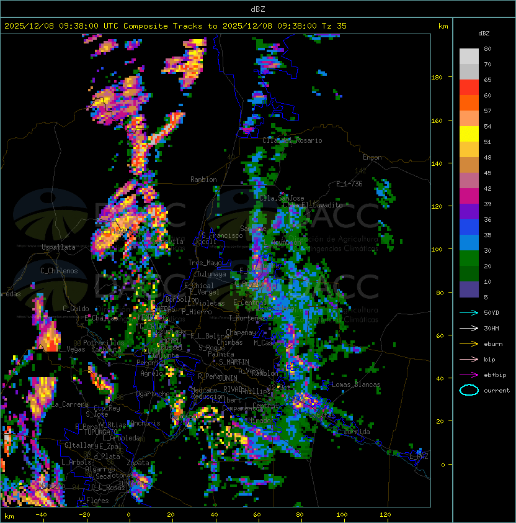516x523 pixels.
Task: Click the white 30HM track arrow in legend
Action: pos(469,328)
